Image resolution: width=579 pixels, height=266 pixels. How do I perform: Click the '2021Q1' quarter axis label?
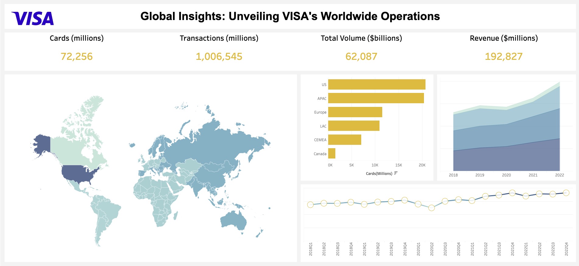tap(472, 249)
